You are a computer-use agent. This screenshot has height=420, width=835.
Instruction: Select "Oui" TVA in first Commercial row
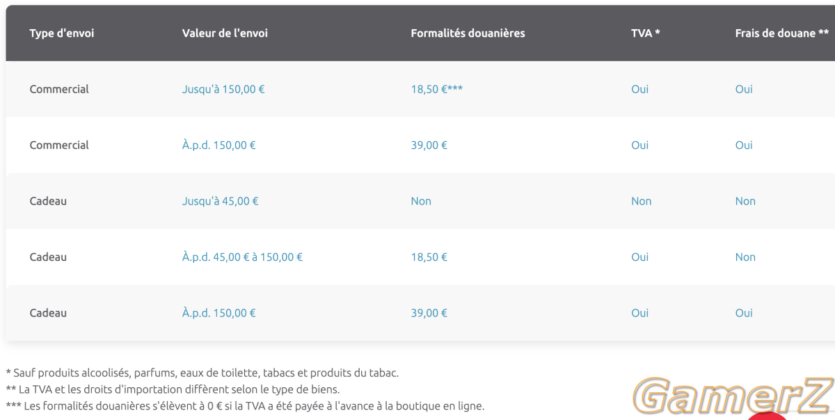tap(639, 89)
